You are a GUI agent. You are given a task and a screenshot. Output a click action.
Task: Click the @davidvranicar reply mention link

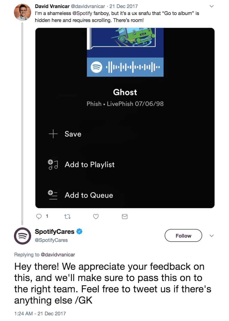click(x=58, y=254)
